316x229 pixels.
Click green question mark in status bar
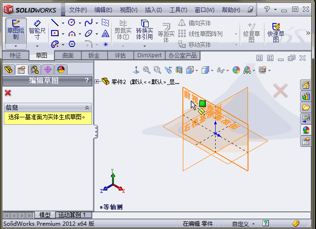click(x=266, y=223)
